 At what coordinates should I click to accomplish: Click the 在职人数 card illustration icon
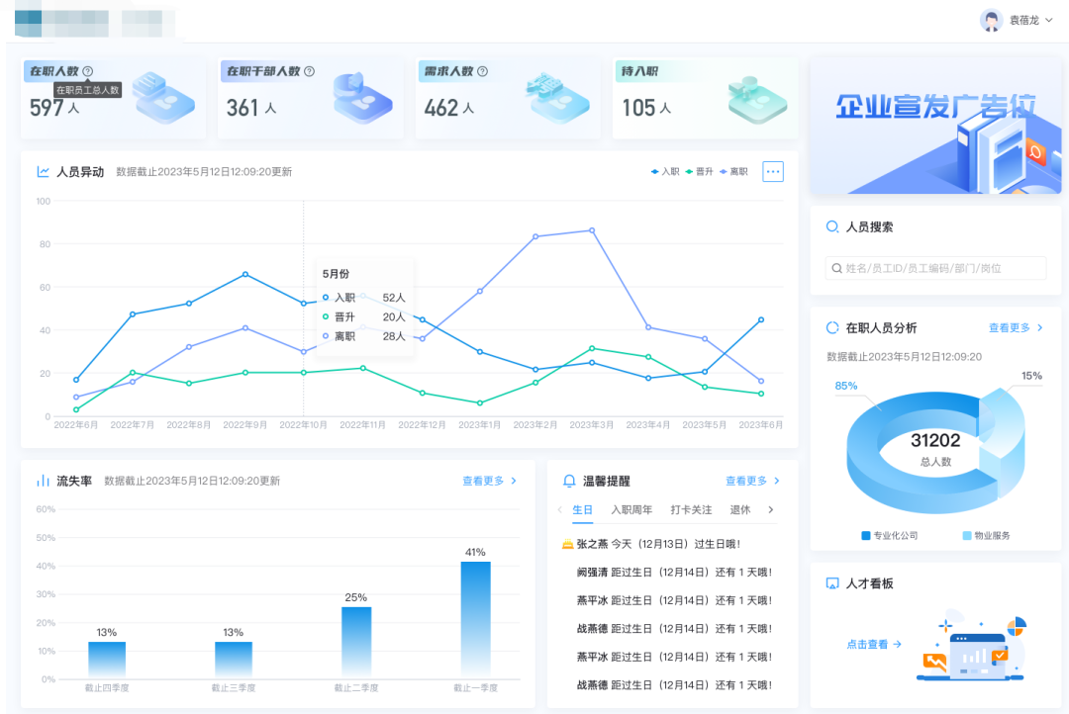(x=163, y=98)
